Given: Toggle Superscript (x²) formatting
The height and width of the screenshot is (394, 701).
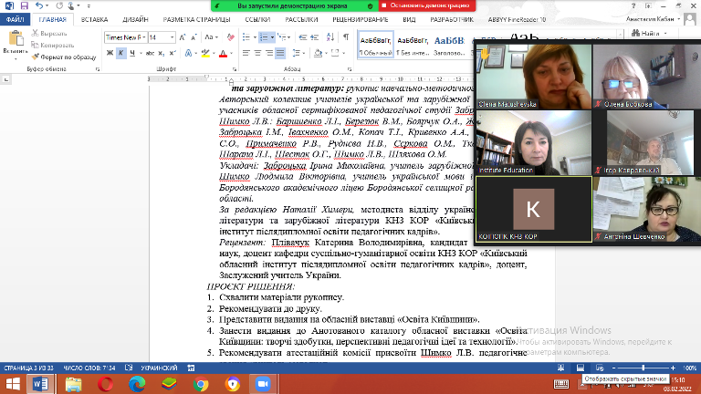Looking at the screenshot, I should tap(173, 53).
